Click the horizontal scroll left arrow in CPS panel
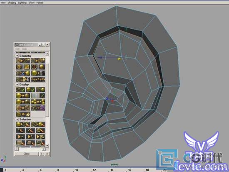This screenshot has width=229, height=172. [17, 149]
